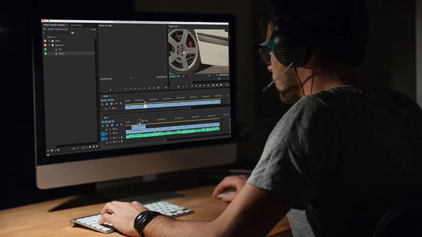Click Add Marker icon in Selects timeline
Viewport: 422px width, 237px height.
tap(116, 104)
